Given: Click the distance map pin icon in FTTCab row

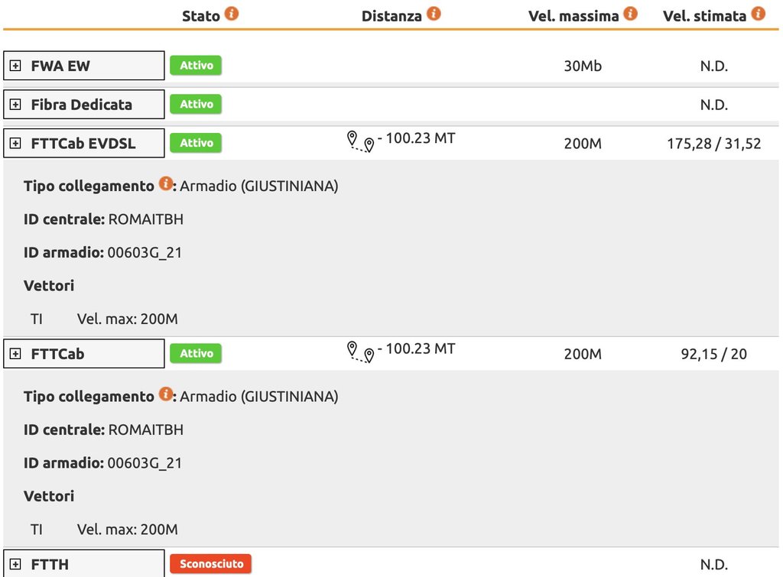Looking at the screenshot, I should tap(360, 352).
